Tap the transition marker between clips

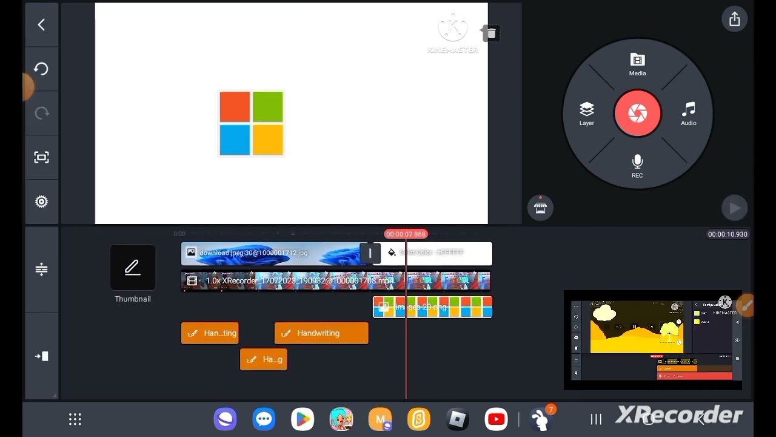pos(370,254)
